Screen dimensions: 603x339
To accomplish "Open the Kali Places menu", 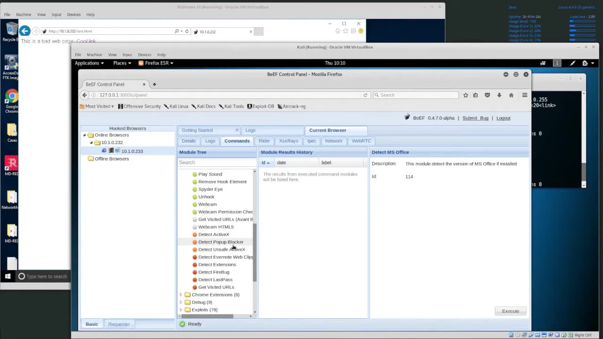I will click(122, 63).
